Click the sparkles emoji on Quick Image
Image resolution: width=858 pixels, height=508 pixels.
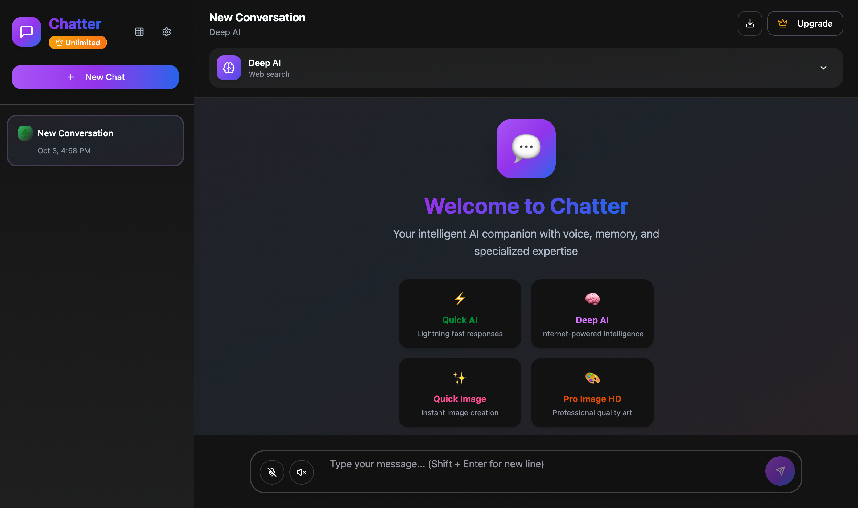click(460, 378)
